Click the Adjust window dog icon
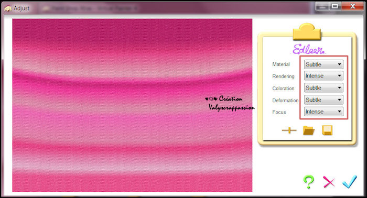 click(8, 8)
